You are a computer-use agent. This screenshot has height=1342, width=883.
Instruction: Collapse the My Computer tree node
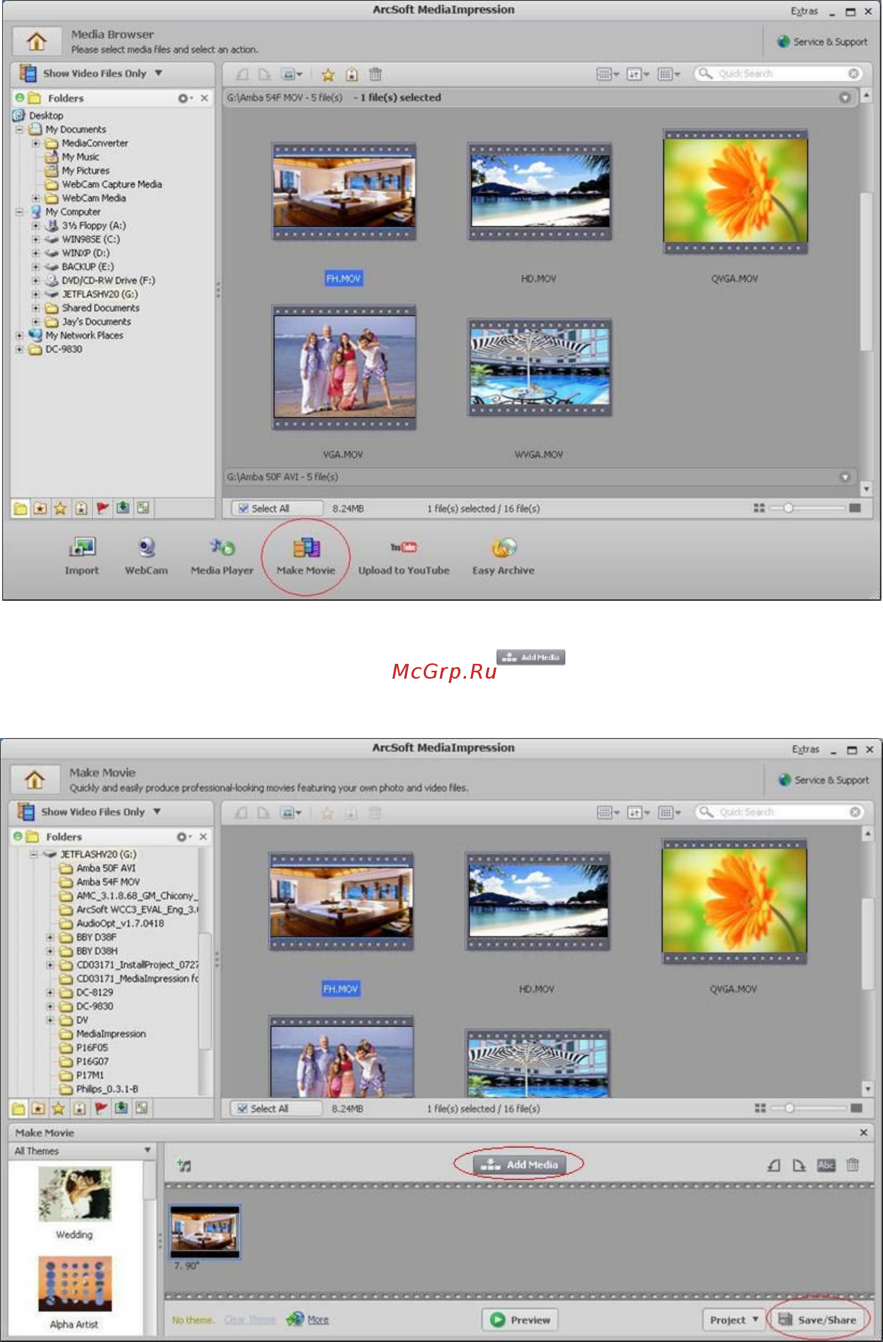coord(20,212)
